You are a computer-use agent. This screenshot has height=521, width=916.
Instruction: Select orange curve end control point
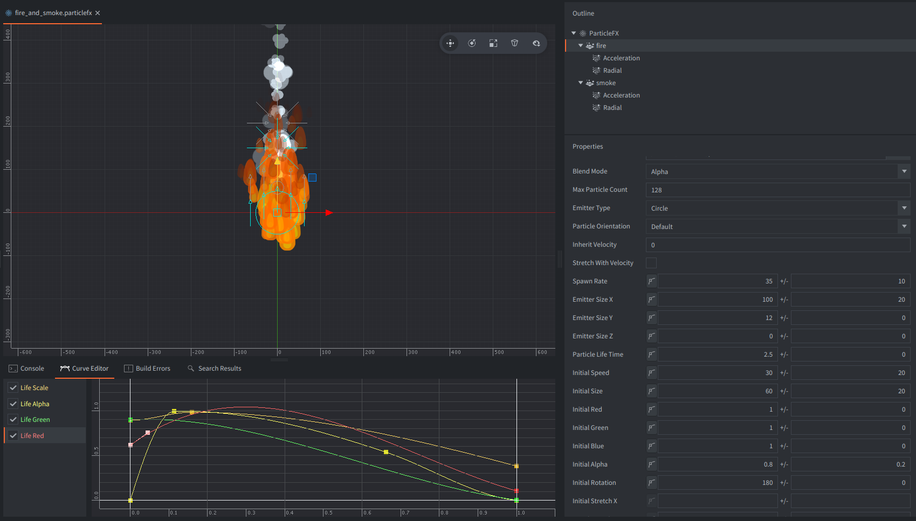click(516, 466)
